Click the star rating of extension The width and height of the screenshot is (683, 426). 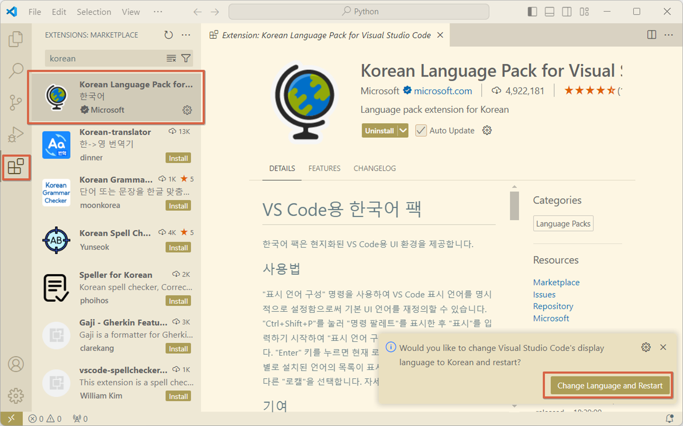pos(590,90)
